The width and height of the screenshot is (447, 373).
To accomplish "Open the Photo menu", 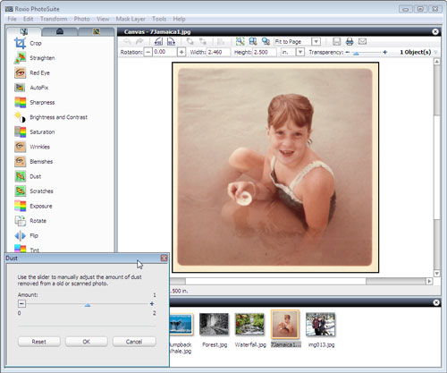I will pos(82,19).
